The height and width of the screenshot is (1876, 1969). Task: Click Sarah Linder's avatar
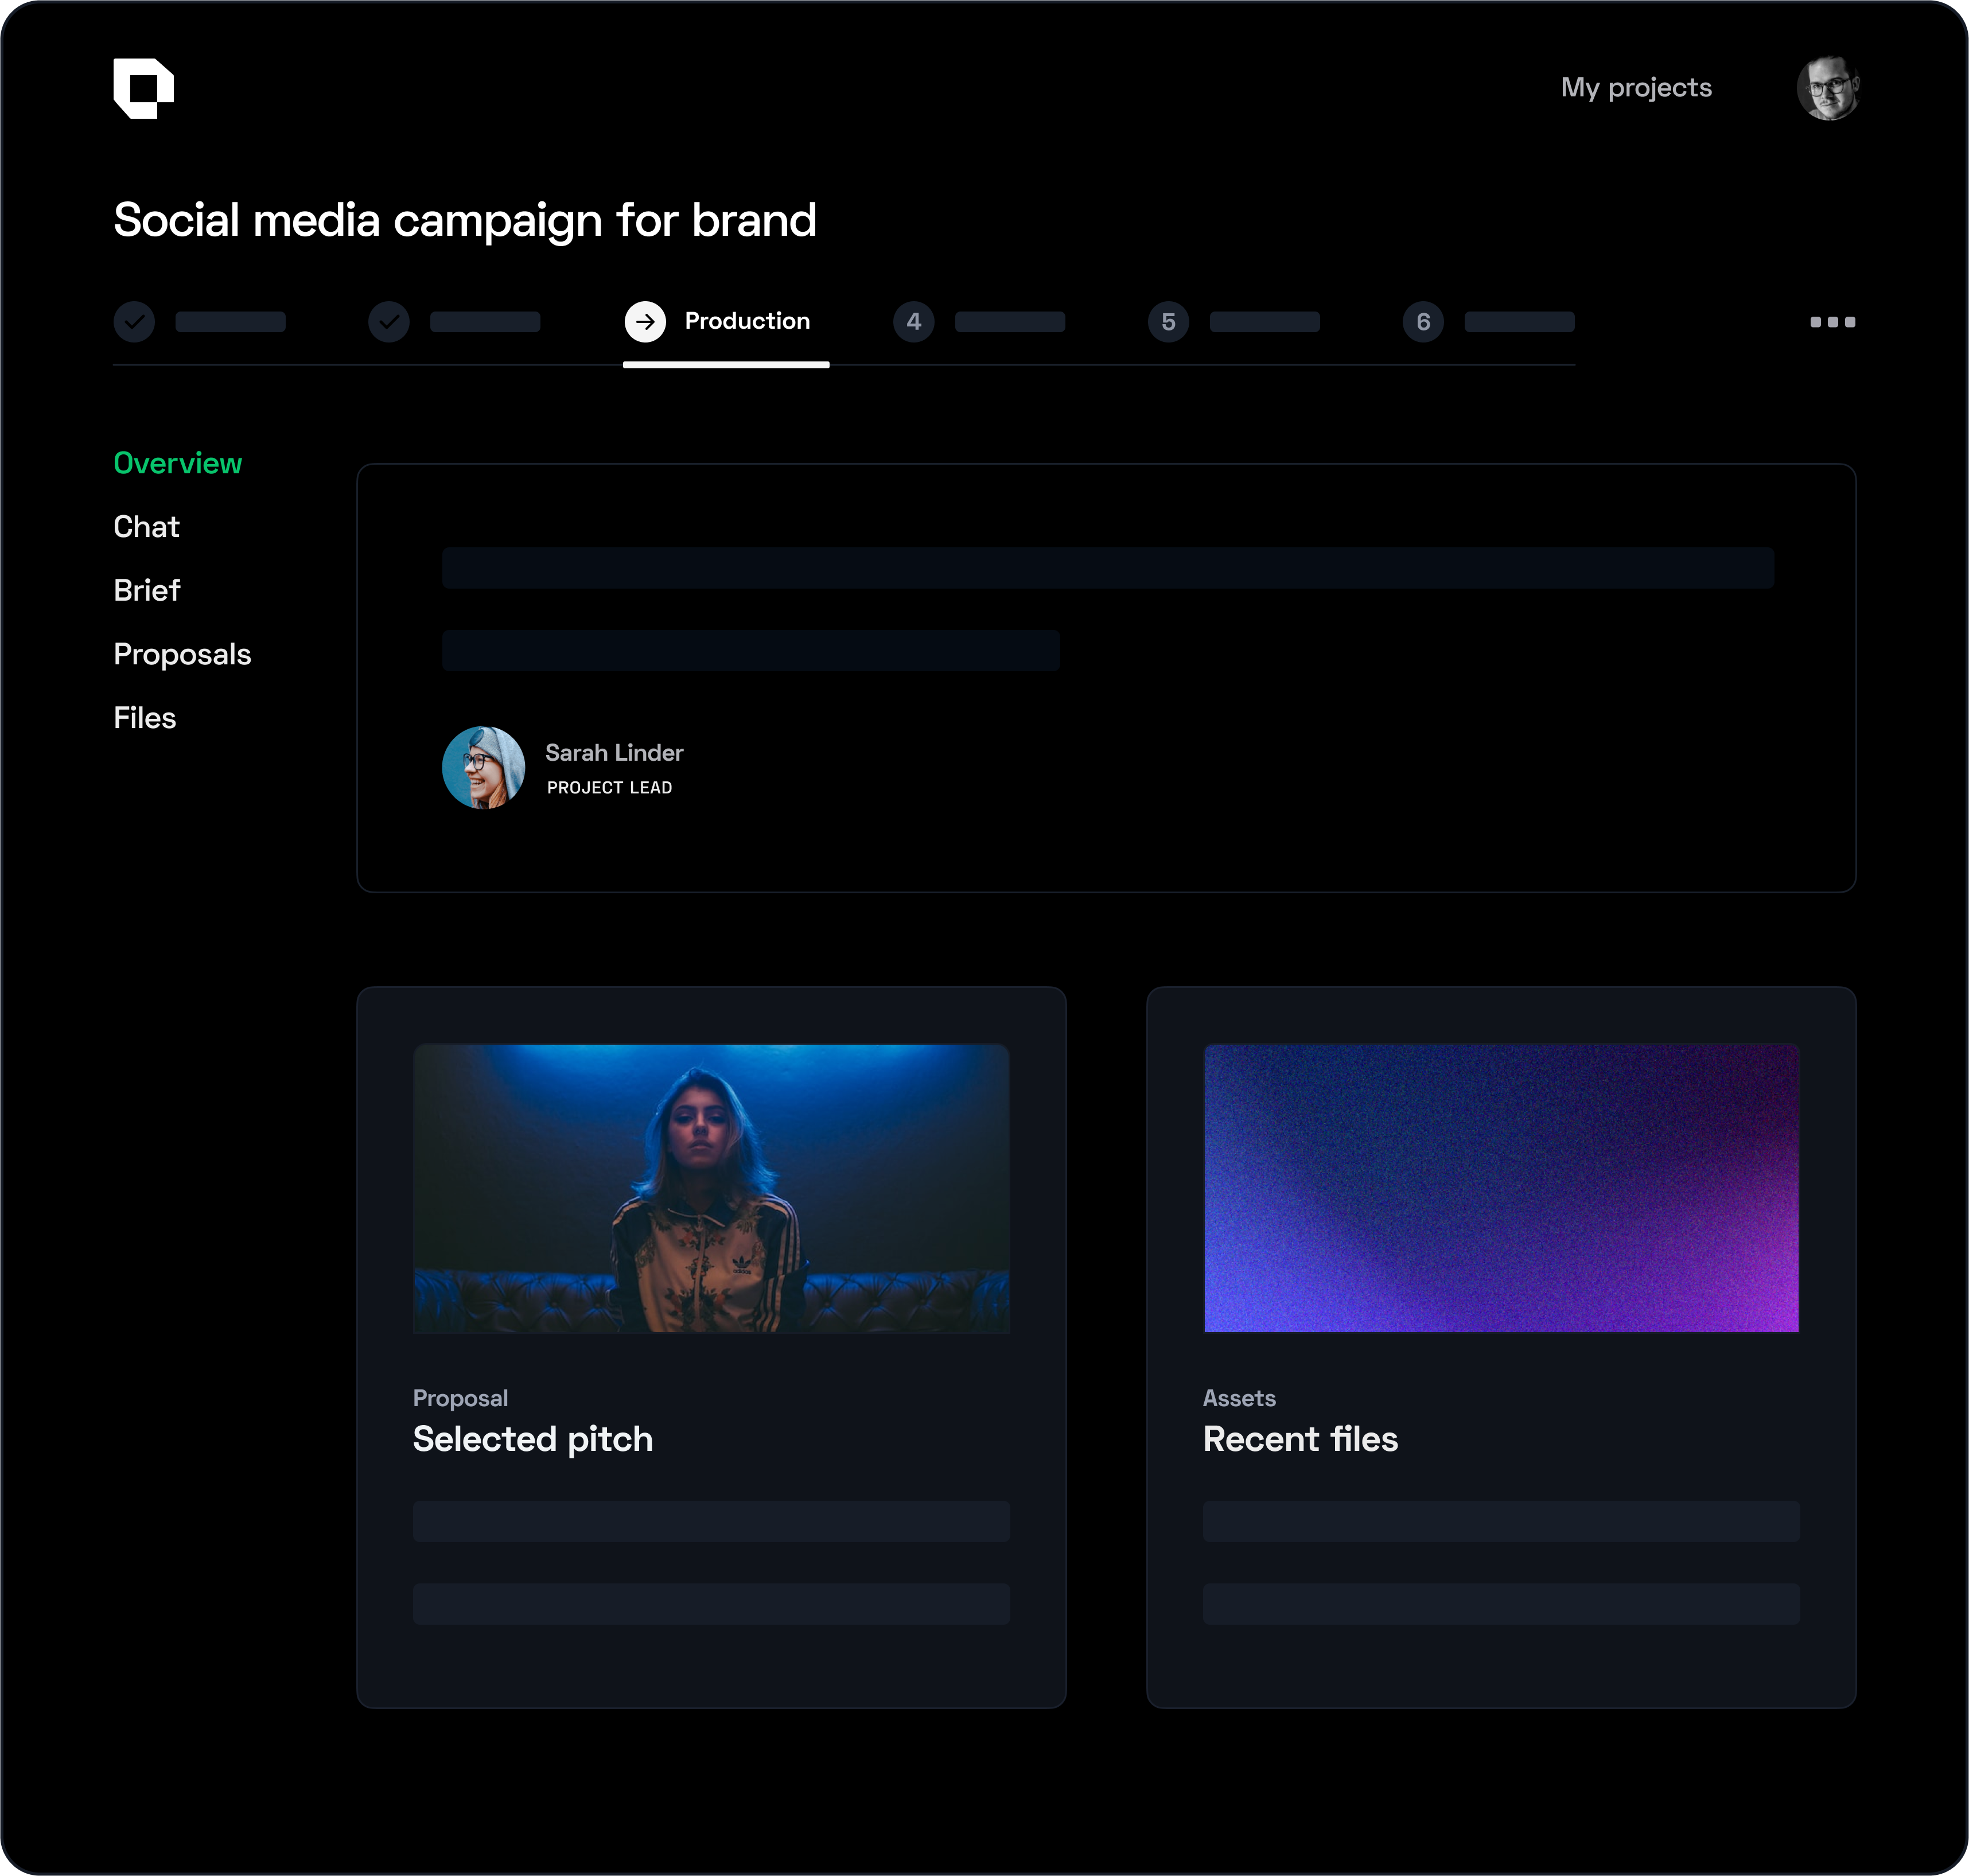483,768
